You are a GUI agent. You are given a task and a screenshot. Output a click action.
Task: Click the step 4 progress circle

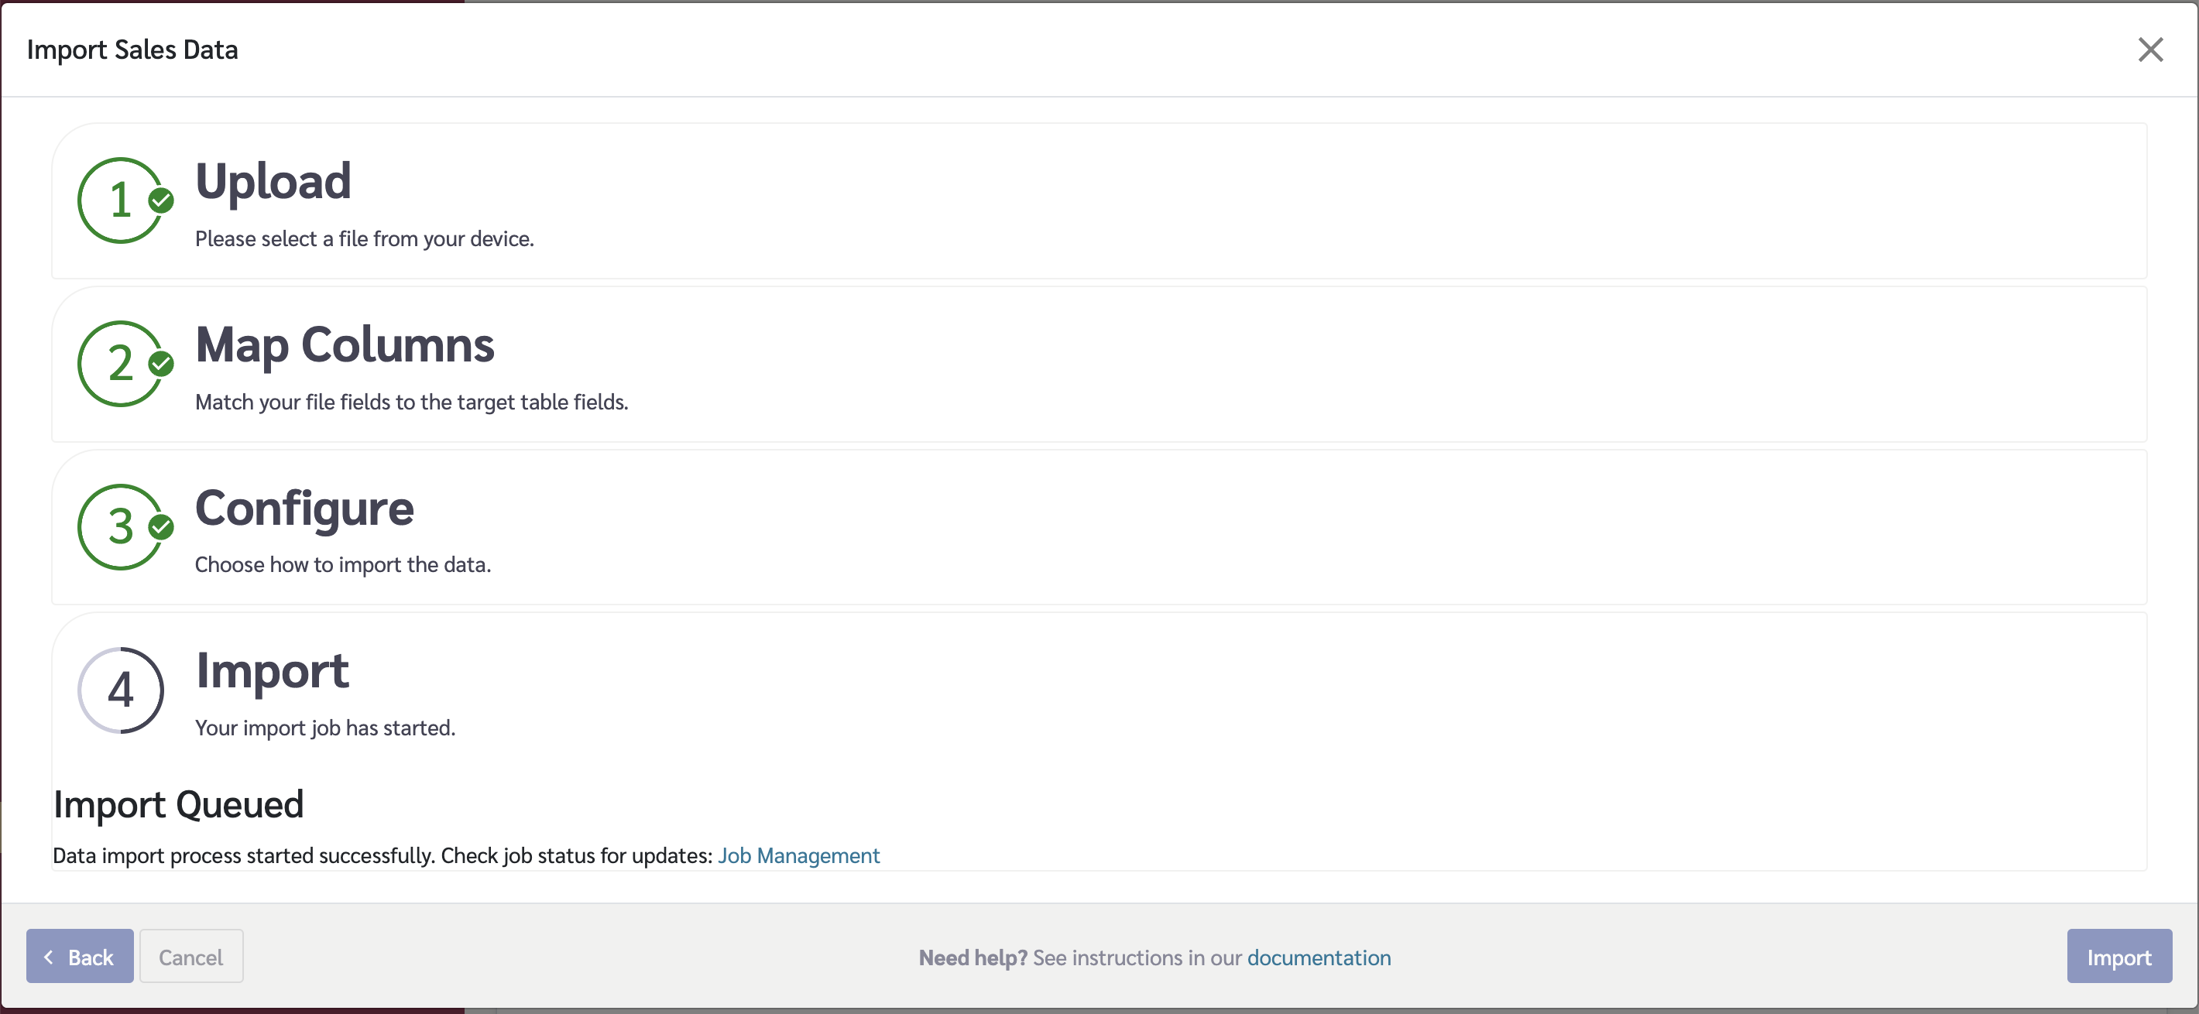[119, 690]
